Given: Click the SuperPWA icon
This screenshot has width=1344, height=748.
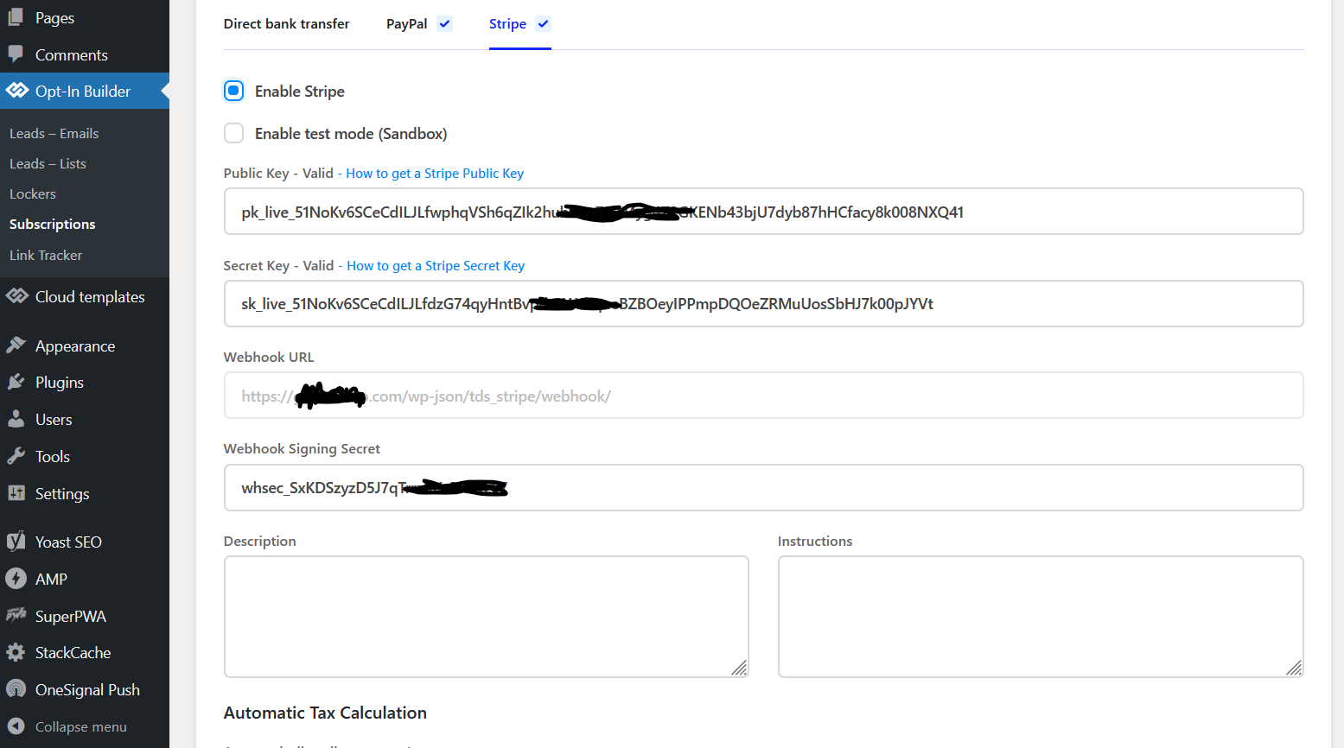Looking at the screenshot, I should [16, 616].
